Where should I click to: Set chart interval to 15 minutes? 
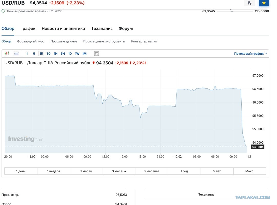coord(41,53)
